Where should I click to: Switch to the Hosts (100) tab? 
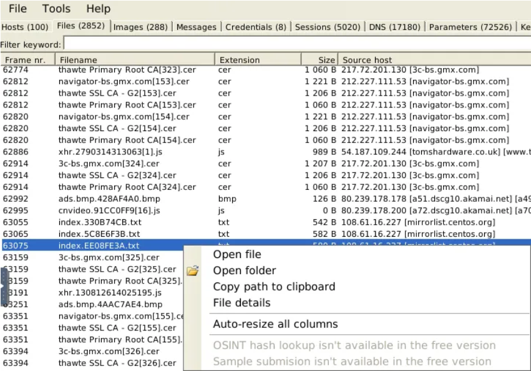click(x=25, y=27)
